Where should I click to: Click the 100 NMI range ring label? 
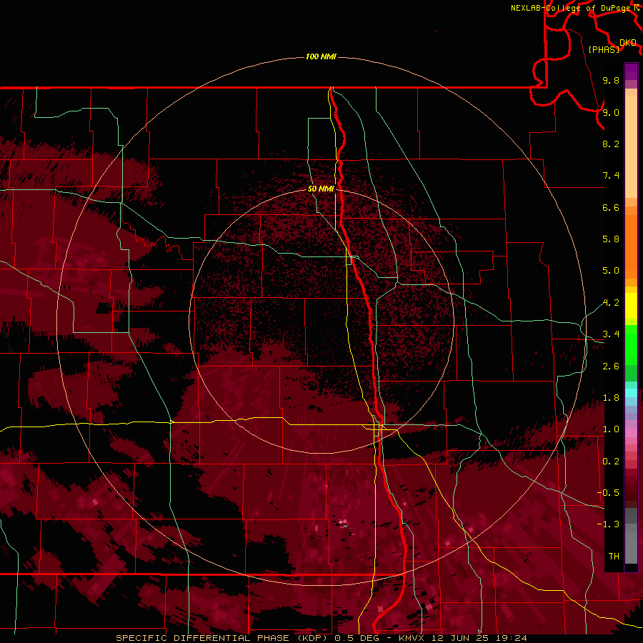(321, 56)
